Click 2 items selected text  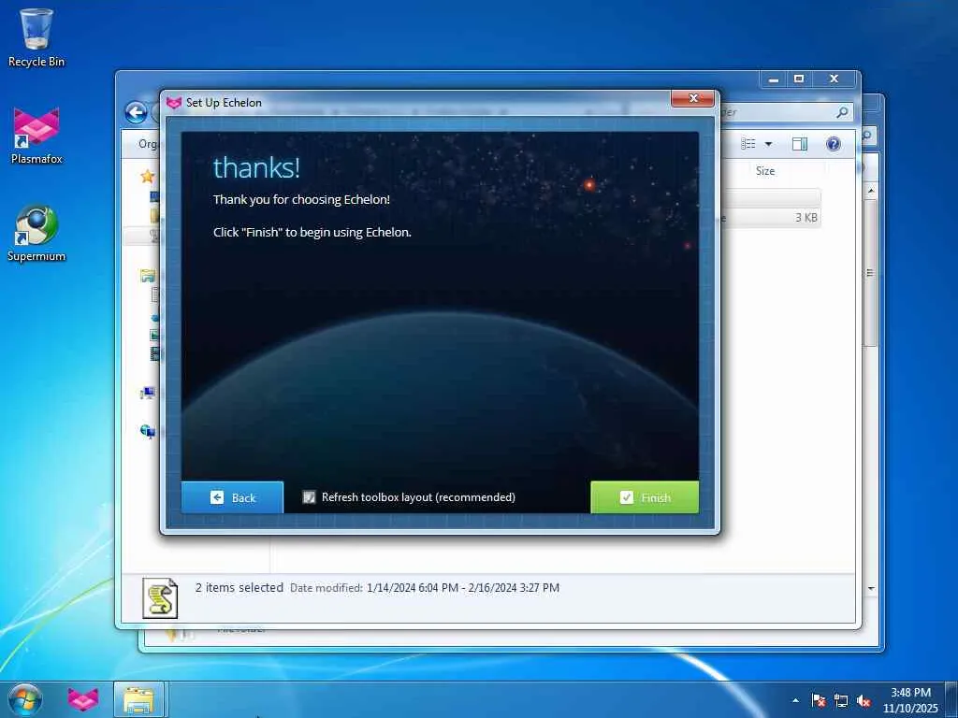[x=239, y=587]
